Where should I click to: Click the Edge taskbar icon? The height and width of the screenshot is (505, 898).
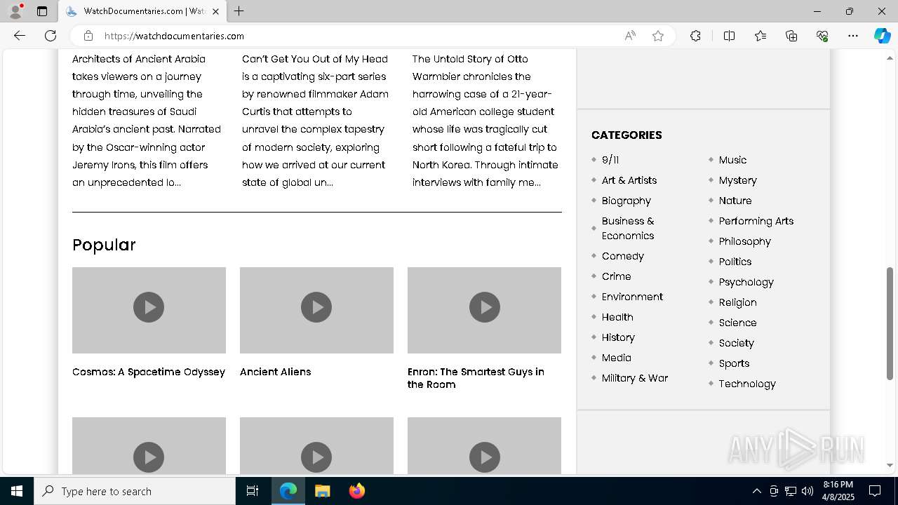click(288, 491)
